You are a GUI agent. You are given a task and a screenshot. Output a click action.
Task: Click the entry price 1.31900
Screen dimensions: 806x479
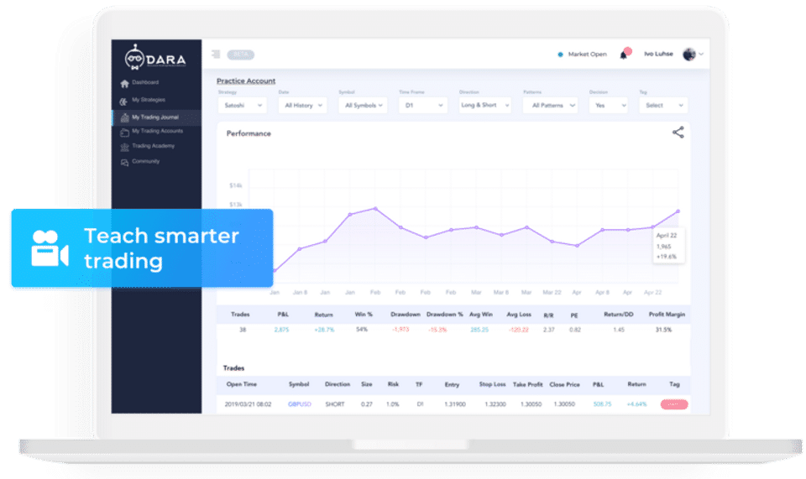coord(455,404)
